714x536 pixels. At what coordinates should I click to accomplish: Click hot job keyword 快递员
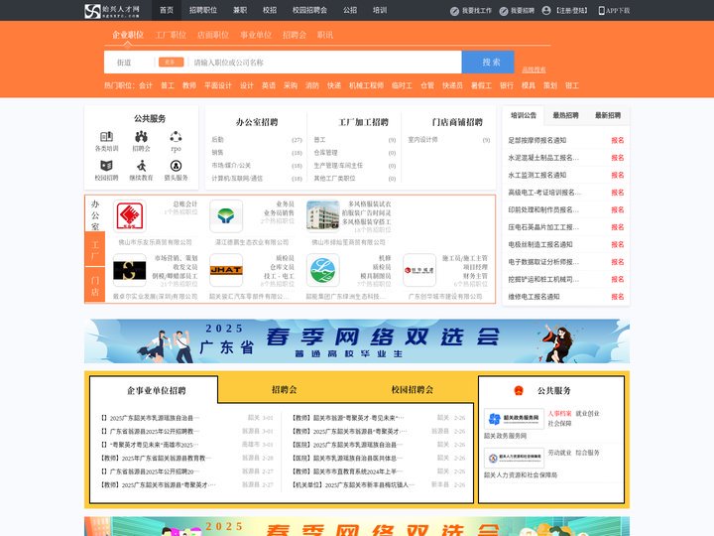click(x=452, y=85)
